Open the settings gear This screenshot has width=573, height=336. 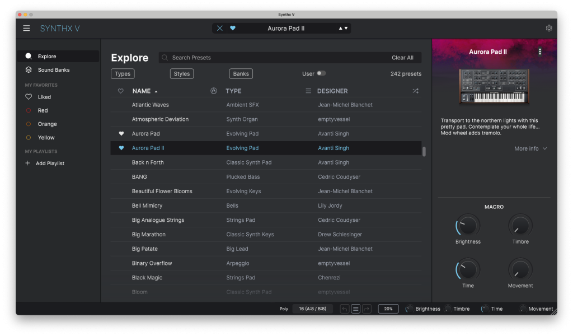pyautogui.click(x=549, y=28)
